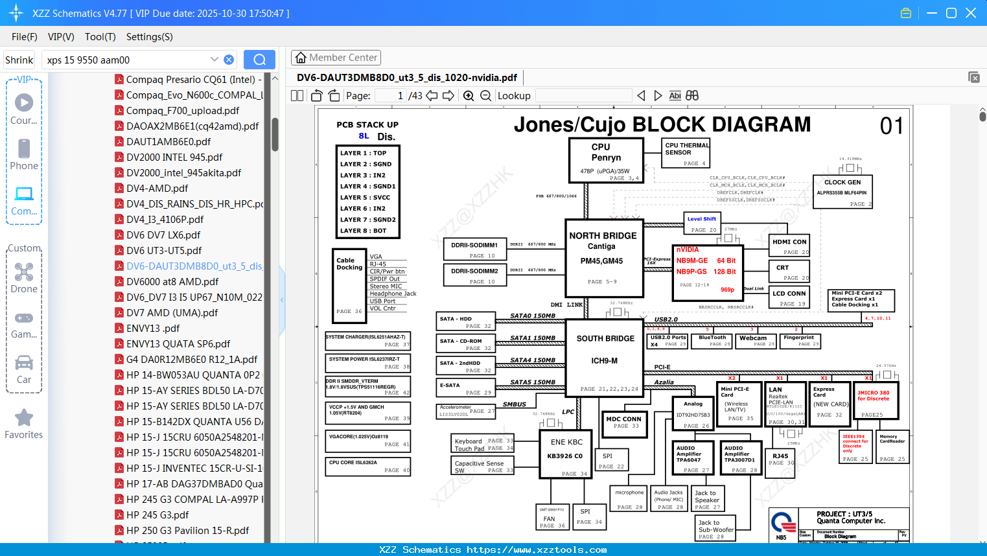Open the Tool(T) menu
Image resolution: width=987 pixels, height=556 pixels.
(100, 37)
